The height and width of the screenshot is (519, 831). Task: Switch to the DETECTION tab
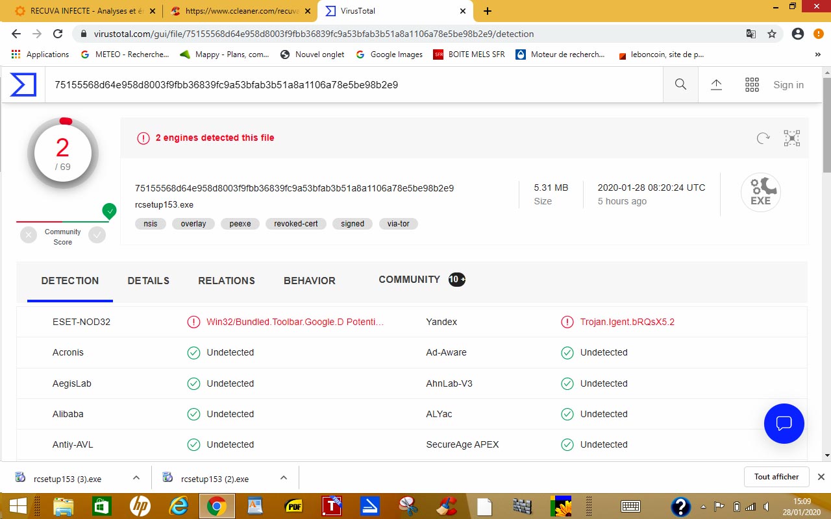tap(70, 281)
